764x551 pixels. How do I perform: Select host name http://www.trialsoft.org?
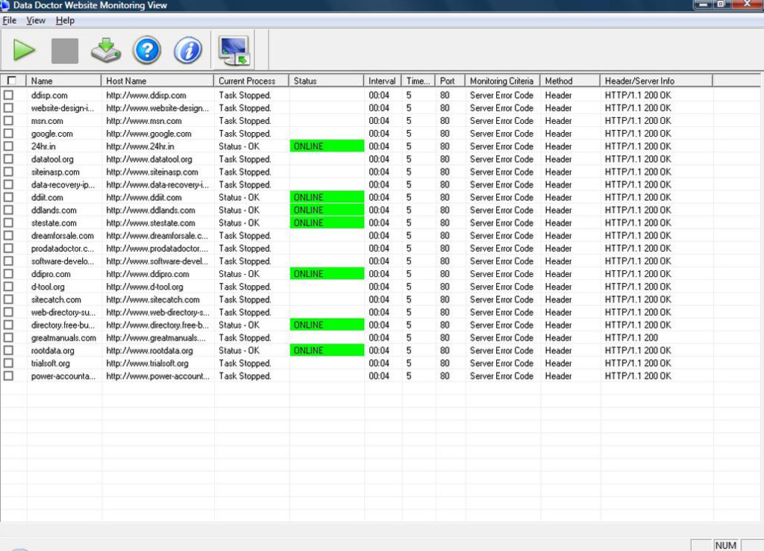click(x=147, y=364)
